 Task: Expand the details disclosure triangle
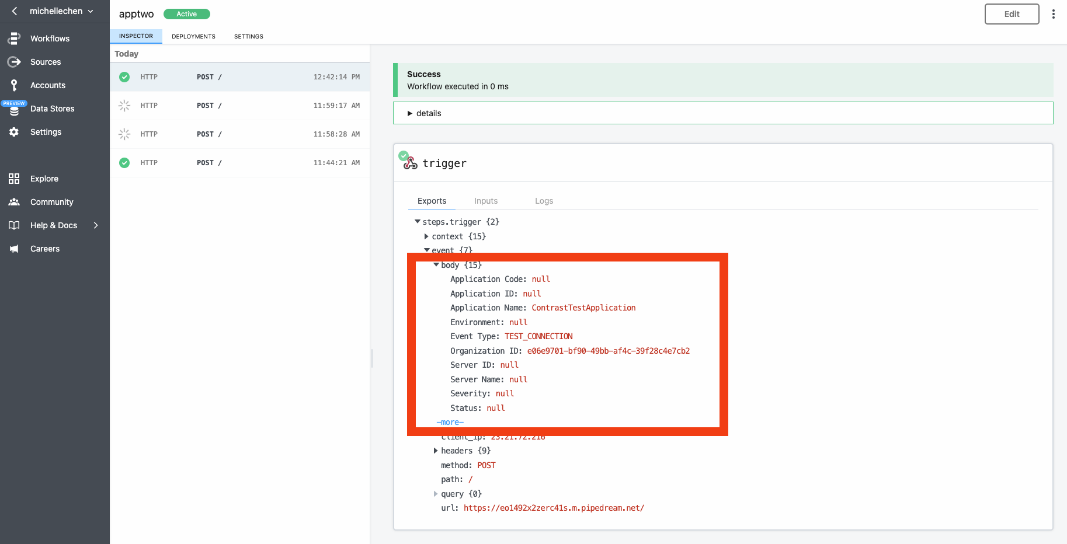tap(410, 113)
